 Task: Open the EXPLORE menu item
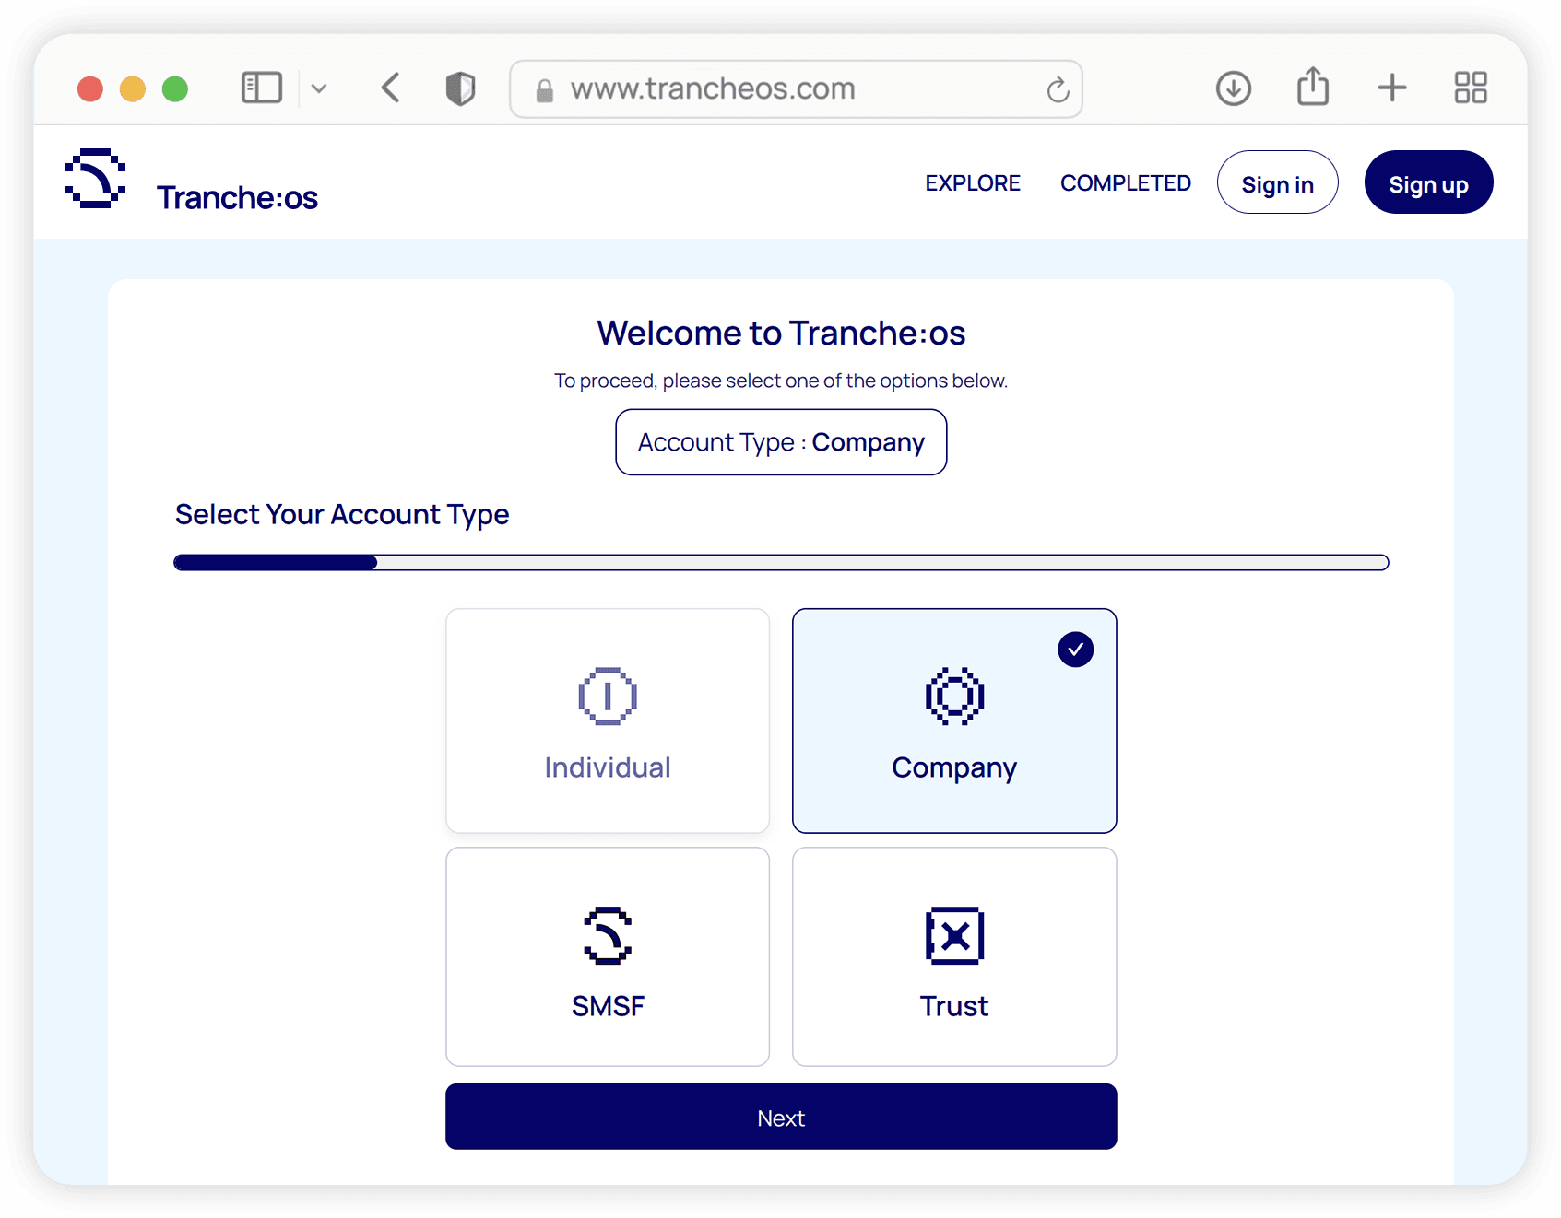pyautogui.click(x=972, y=183)
